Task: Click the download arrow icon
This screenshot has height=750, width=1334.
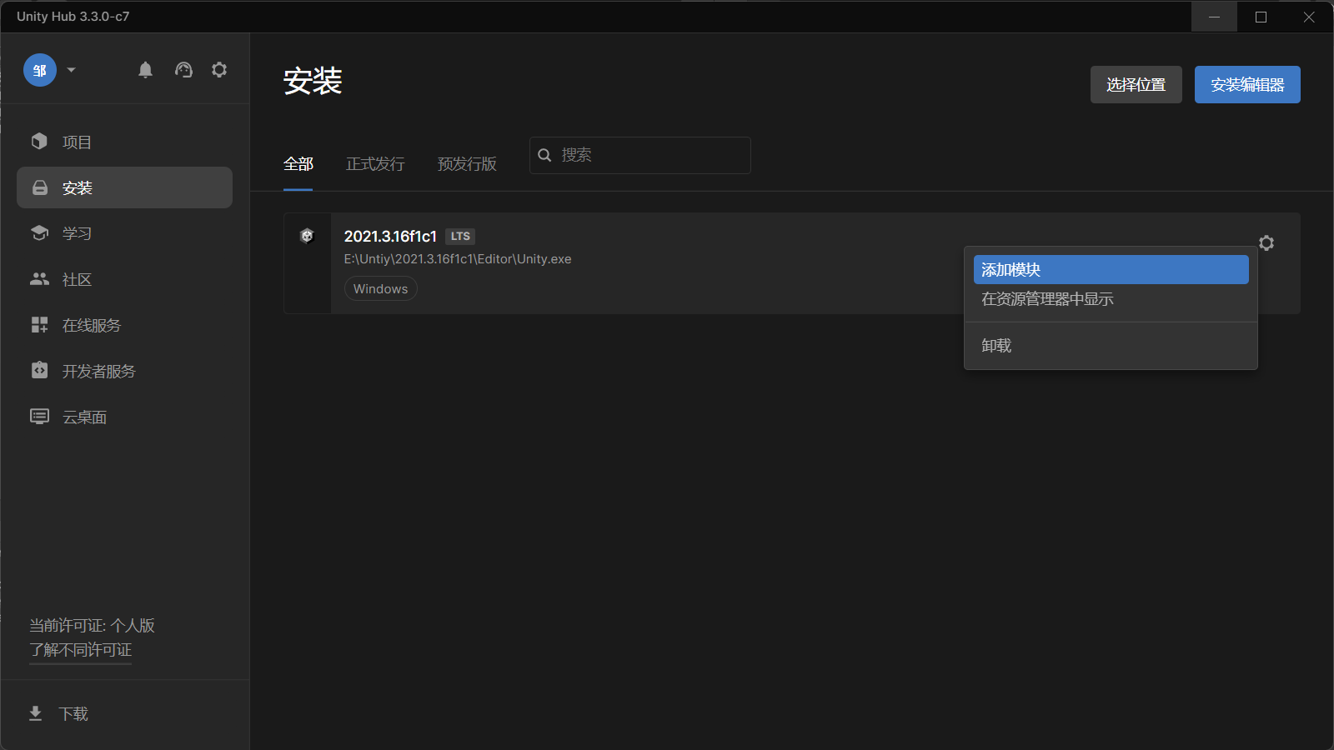Action: [35, 714]
